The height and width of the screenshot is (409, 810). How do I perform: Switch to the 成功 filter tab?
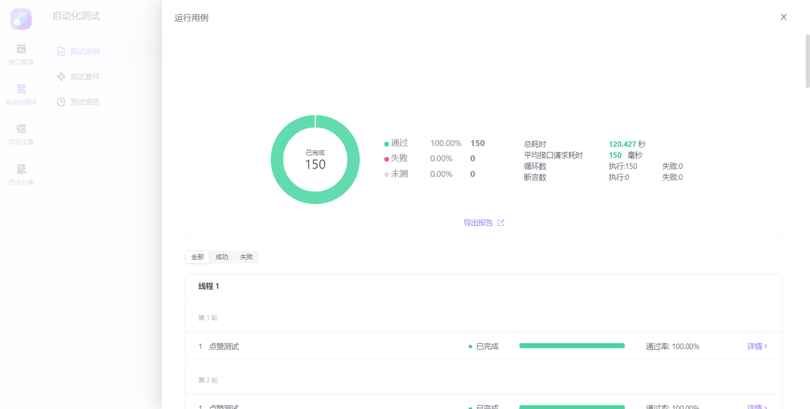pyautogui.click(x=221, y=257)
